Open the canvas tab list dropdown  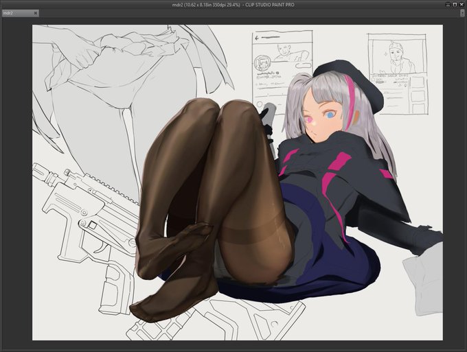coord(462,13)
